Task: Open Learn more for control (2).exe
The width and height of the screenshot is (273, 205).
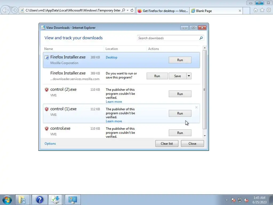Action: (x=114, y=102)
